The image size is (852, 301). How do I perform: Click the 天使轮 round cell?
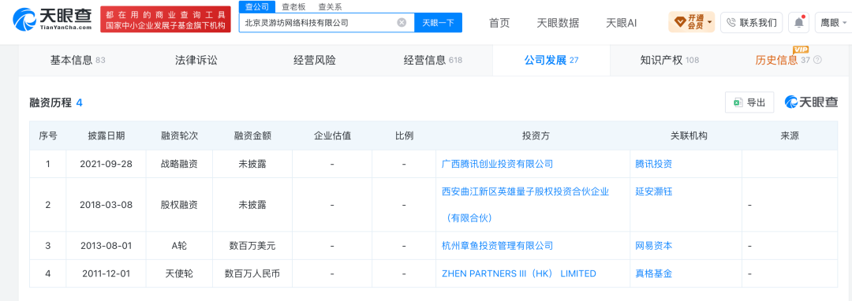(x=179, y=274)
